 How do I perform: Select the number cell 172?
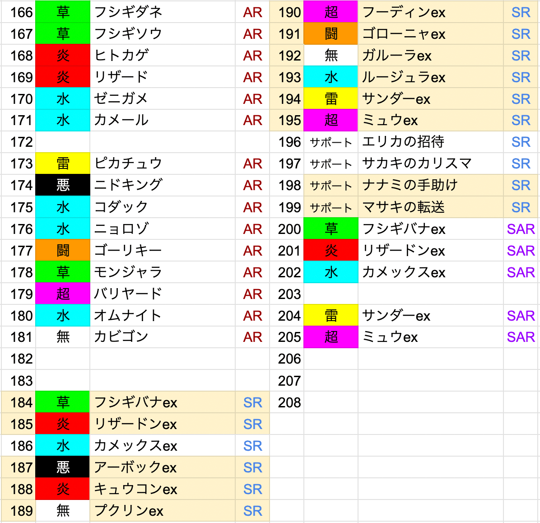19,142
